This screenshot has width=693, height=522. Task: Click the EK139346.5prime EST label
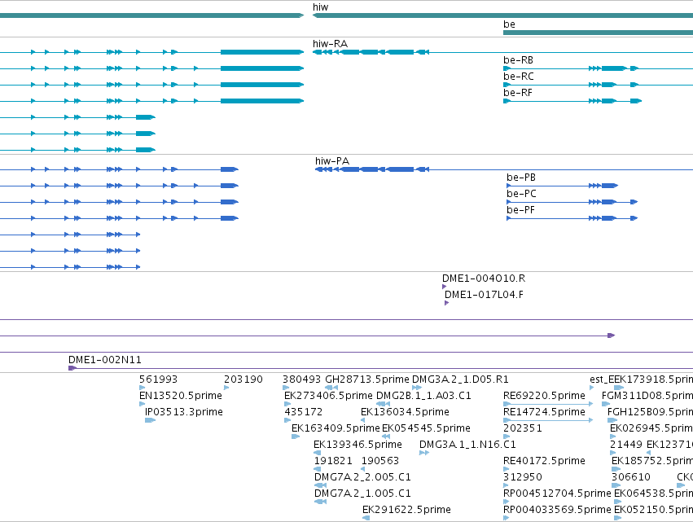(357, 445)
